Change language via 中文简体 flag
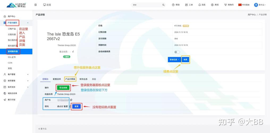This screenshot has height=133, width=270. click(x=244, y=5)
